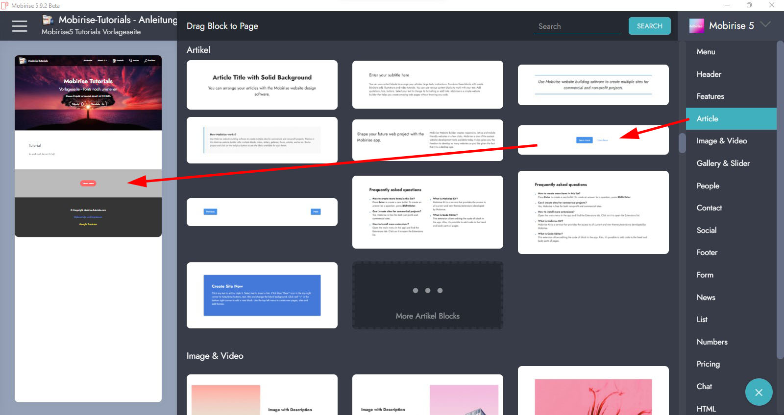Click the 'Mobirise5 Tutorials Vorlageseite' page name
Screen dimensions: 784x415
click(91, 32)
